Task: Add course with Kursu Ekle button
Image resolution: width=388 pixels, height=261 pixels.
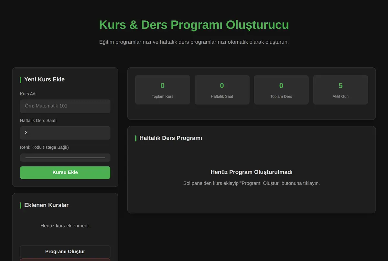Action: 65,173
